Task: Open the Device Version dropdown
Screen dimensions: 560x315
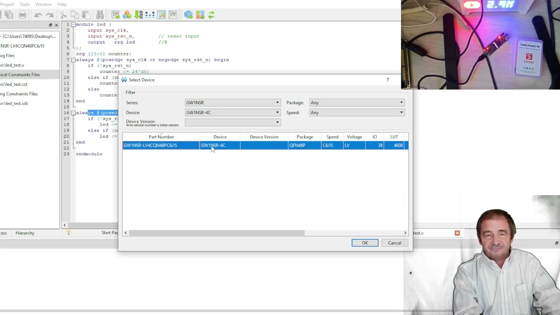Action: tap(232, 122)
